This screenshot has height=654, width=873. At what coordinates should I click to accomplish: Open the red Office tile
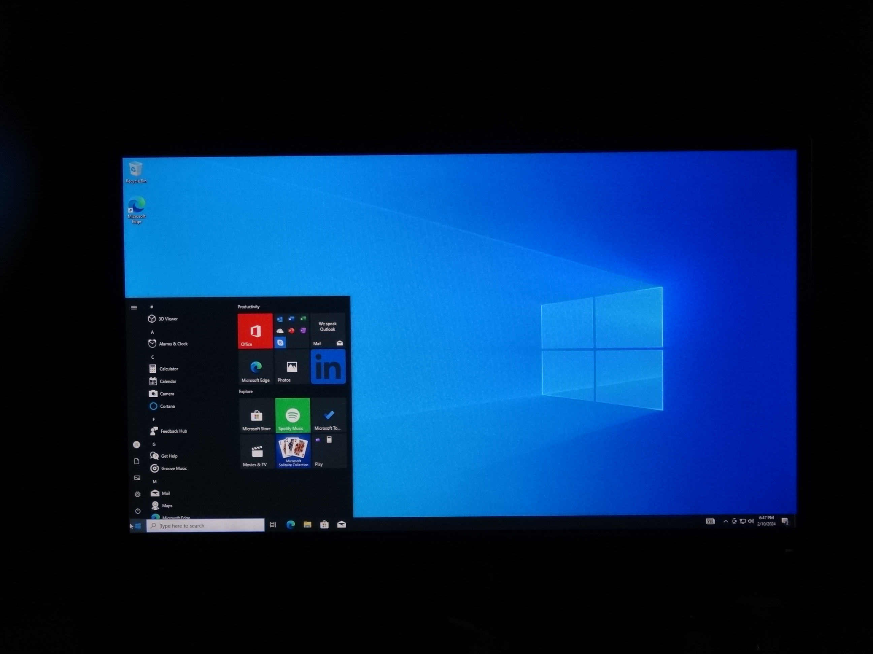(255, 331)
